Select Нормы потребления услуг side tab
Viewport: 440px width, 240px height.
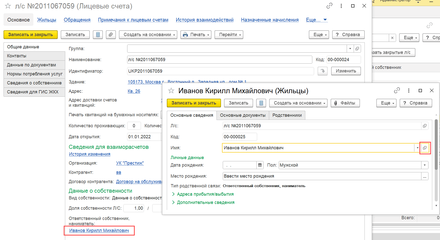34,74
